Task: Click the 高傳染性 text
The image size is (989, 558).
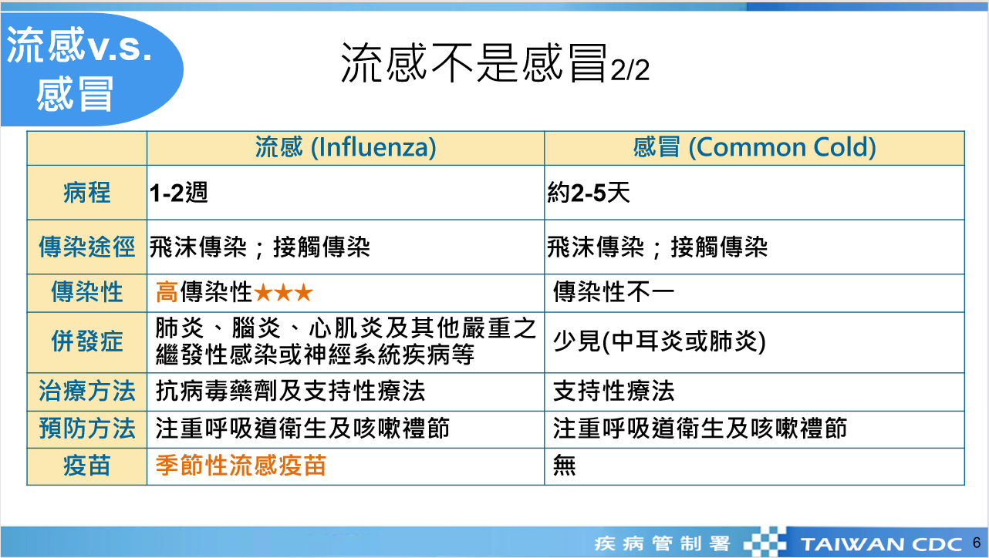Action: (204, 293)
